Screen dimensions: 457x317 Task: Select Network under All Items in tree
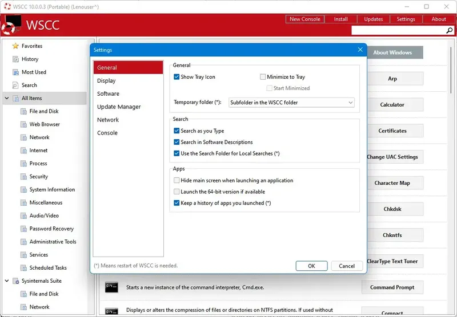39,137
